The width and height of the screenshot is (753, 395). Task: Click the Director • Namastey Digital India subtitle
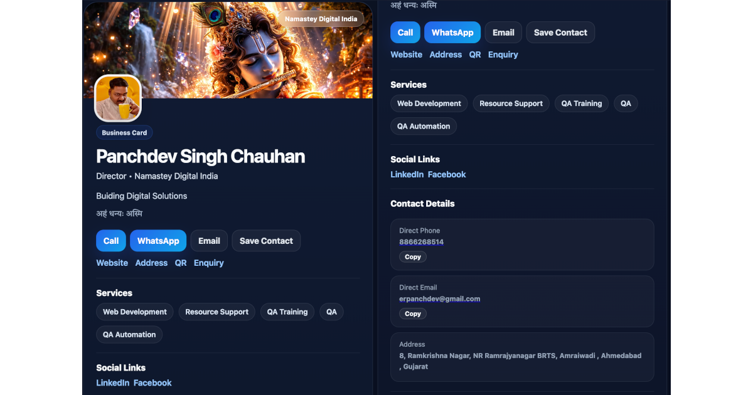tap(157, 176)
